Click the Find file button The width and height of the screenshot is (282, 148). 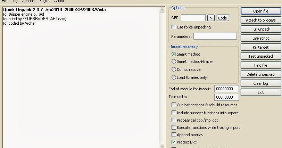coord(260,65)
